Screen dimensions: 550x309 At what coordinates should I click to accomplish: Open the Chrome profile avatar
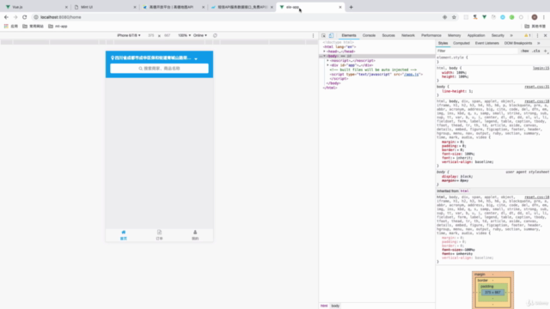pos(535,17)
